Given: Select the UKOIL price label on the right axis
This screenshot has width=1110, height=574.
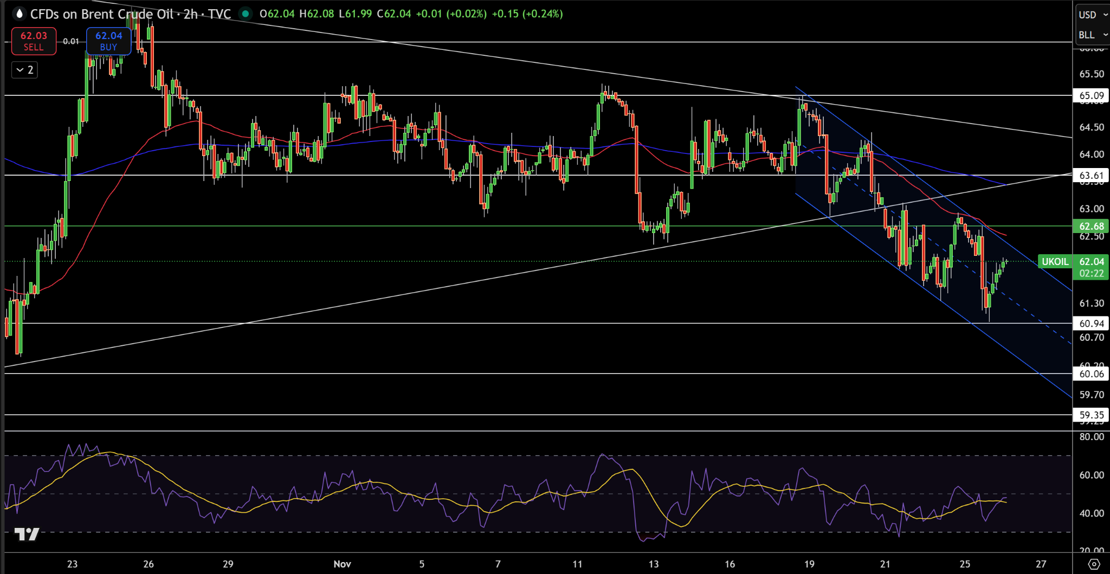Looking at the screenshot, I should tap(1055, 262).
